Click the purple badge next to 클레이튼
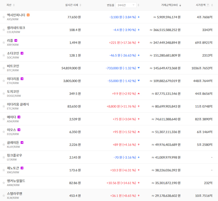This screenshot has height=201, width=218. [22, 142]
